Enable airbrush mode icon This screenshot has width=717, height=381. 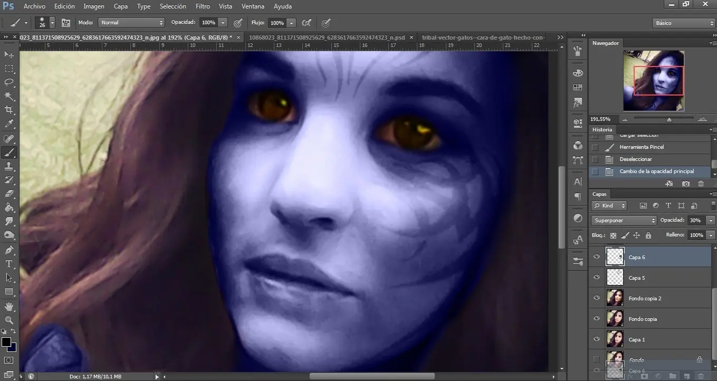[x=307, y=23]
